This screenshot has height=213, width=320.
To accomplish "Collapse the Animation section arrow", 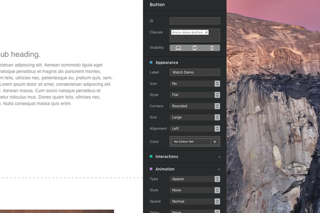I will pyautogui.click(x=219, y=169).
